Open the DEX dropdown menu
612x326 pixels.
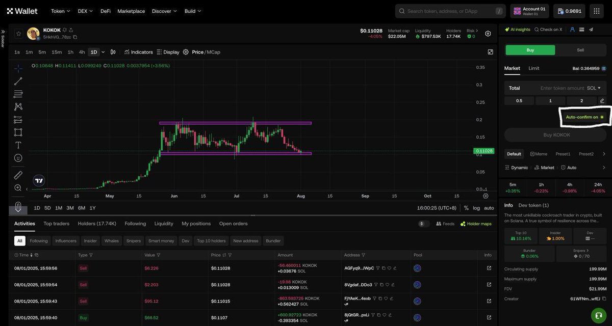tap(85, 11)
